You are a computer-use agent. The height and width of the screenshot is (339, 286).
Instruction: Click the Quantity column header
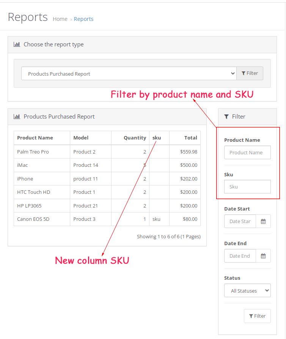135,138
